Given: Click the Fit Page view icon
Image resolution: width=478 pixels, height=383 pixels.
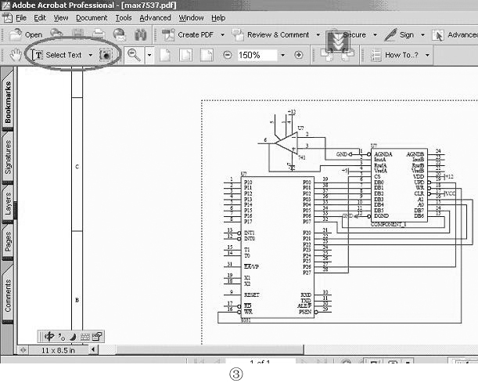Looking at the screenshot, I should tap(186, 55).
